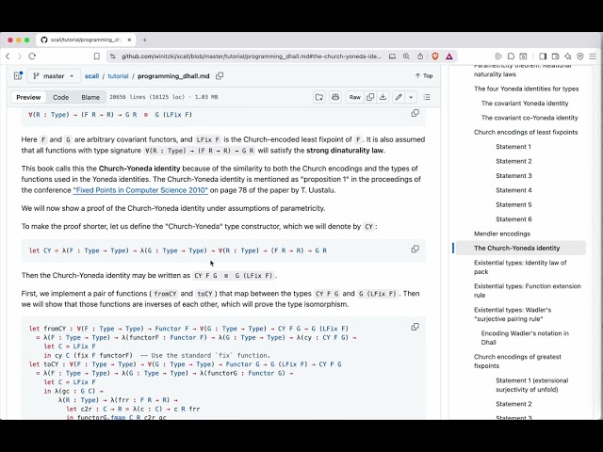Go to Wadler's 'surjective pairing rule' entry
Image resolution: width=603 pixels, height=452 pixels.
513,314
